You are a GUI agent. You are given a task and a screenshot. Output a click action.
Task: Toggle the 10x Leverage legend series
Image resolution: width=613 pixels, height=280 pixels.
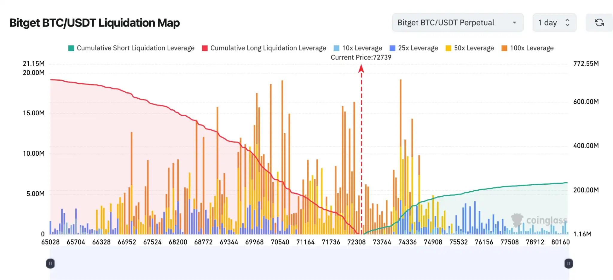pyautogui.click(x=362, y=48)
